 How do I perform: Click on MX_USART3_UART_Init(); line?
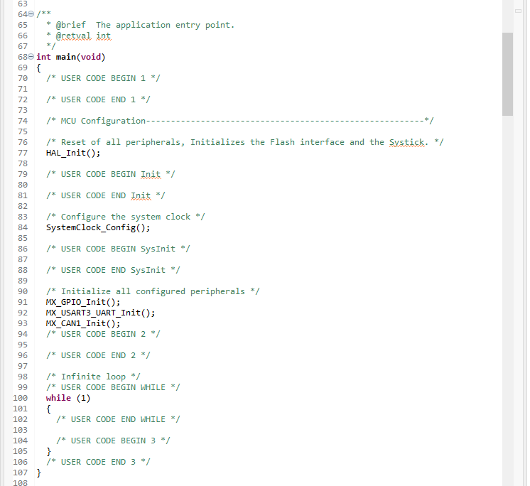(x=100, y=313)
